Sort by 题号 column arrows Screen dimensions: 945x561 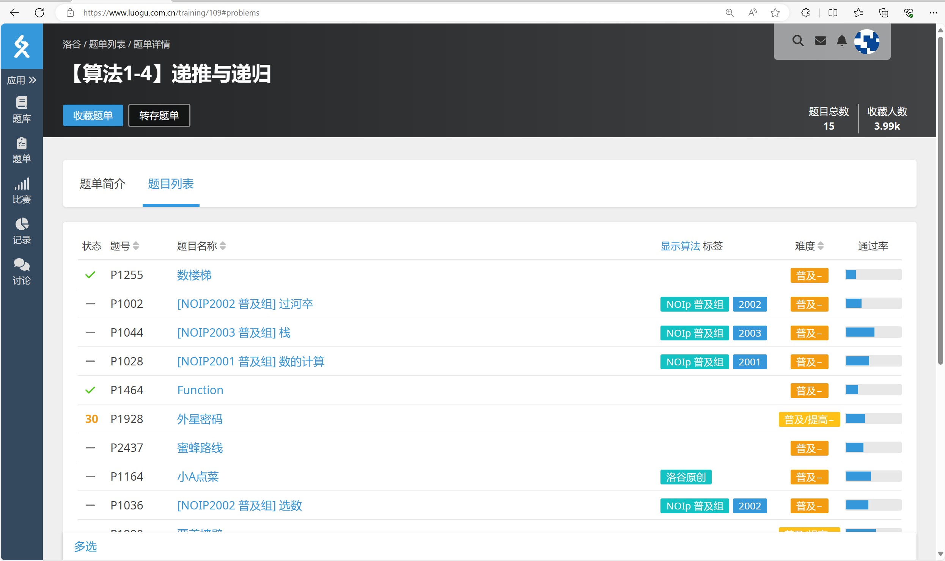(x=136, y=246)
